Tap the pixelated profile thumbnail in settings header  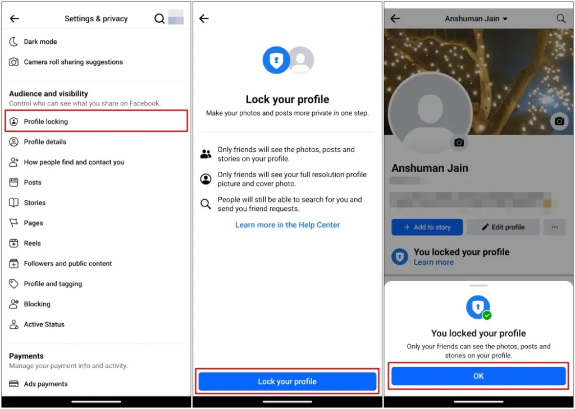176,17
